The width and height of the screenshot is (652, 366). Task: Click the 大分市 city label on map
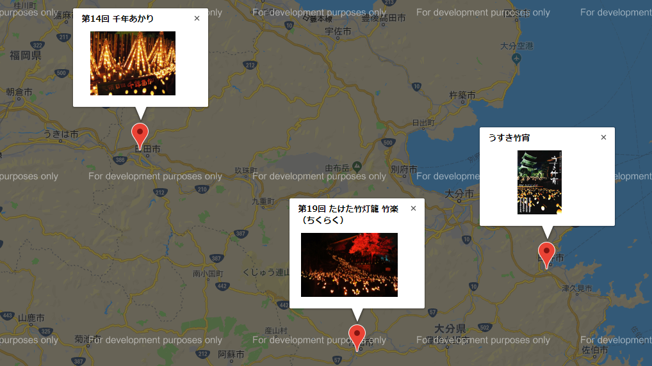pos(459,194)
